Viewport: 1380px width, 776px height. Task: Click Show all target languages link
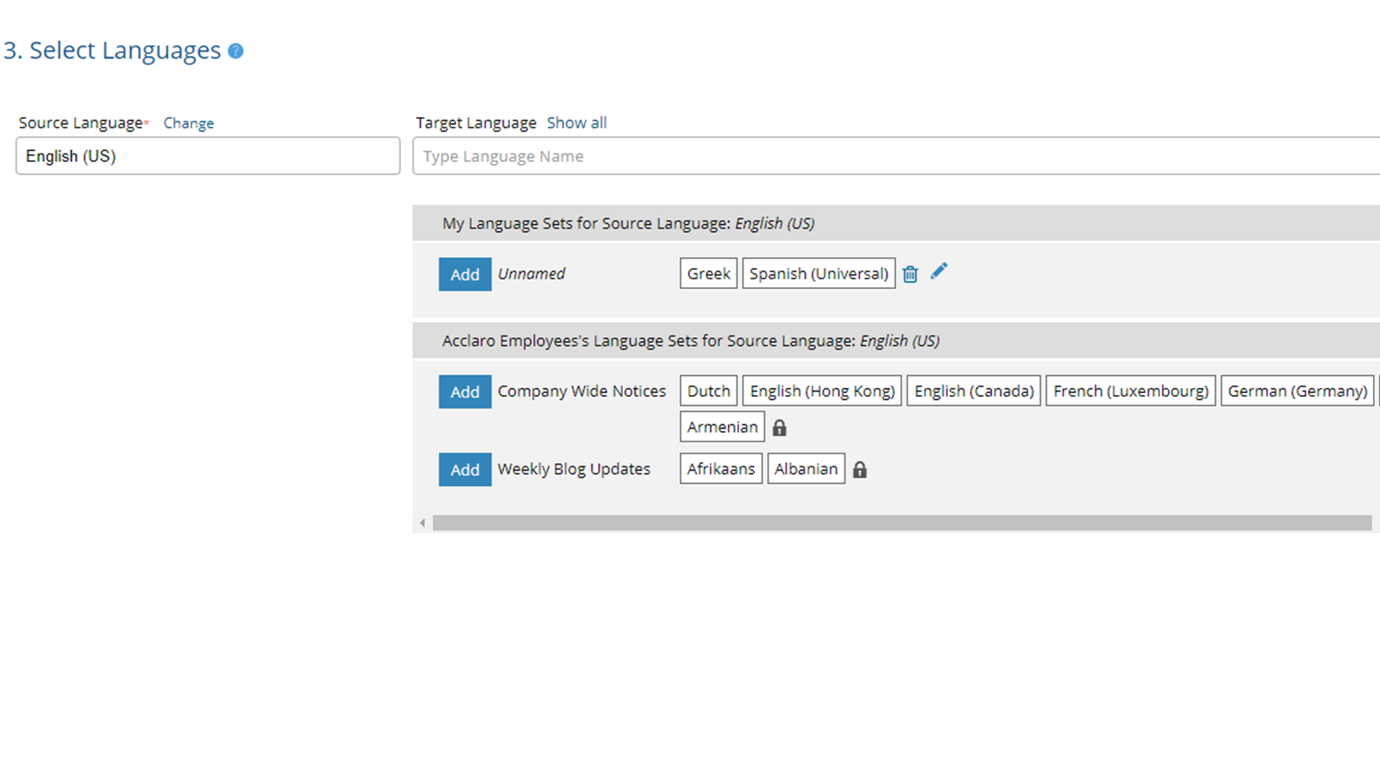pos(576,122)
